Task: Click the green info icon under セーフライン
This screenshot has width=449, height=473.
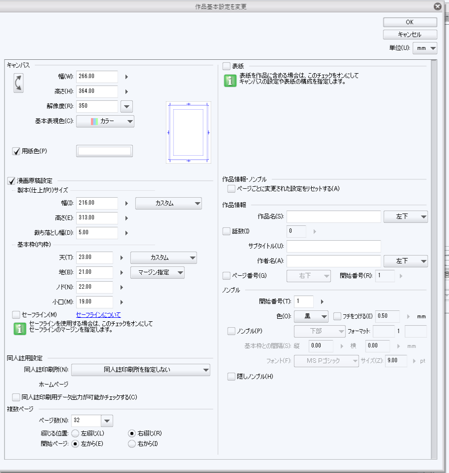Action: click(x=20, y=329)
